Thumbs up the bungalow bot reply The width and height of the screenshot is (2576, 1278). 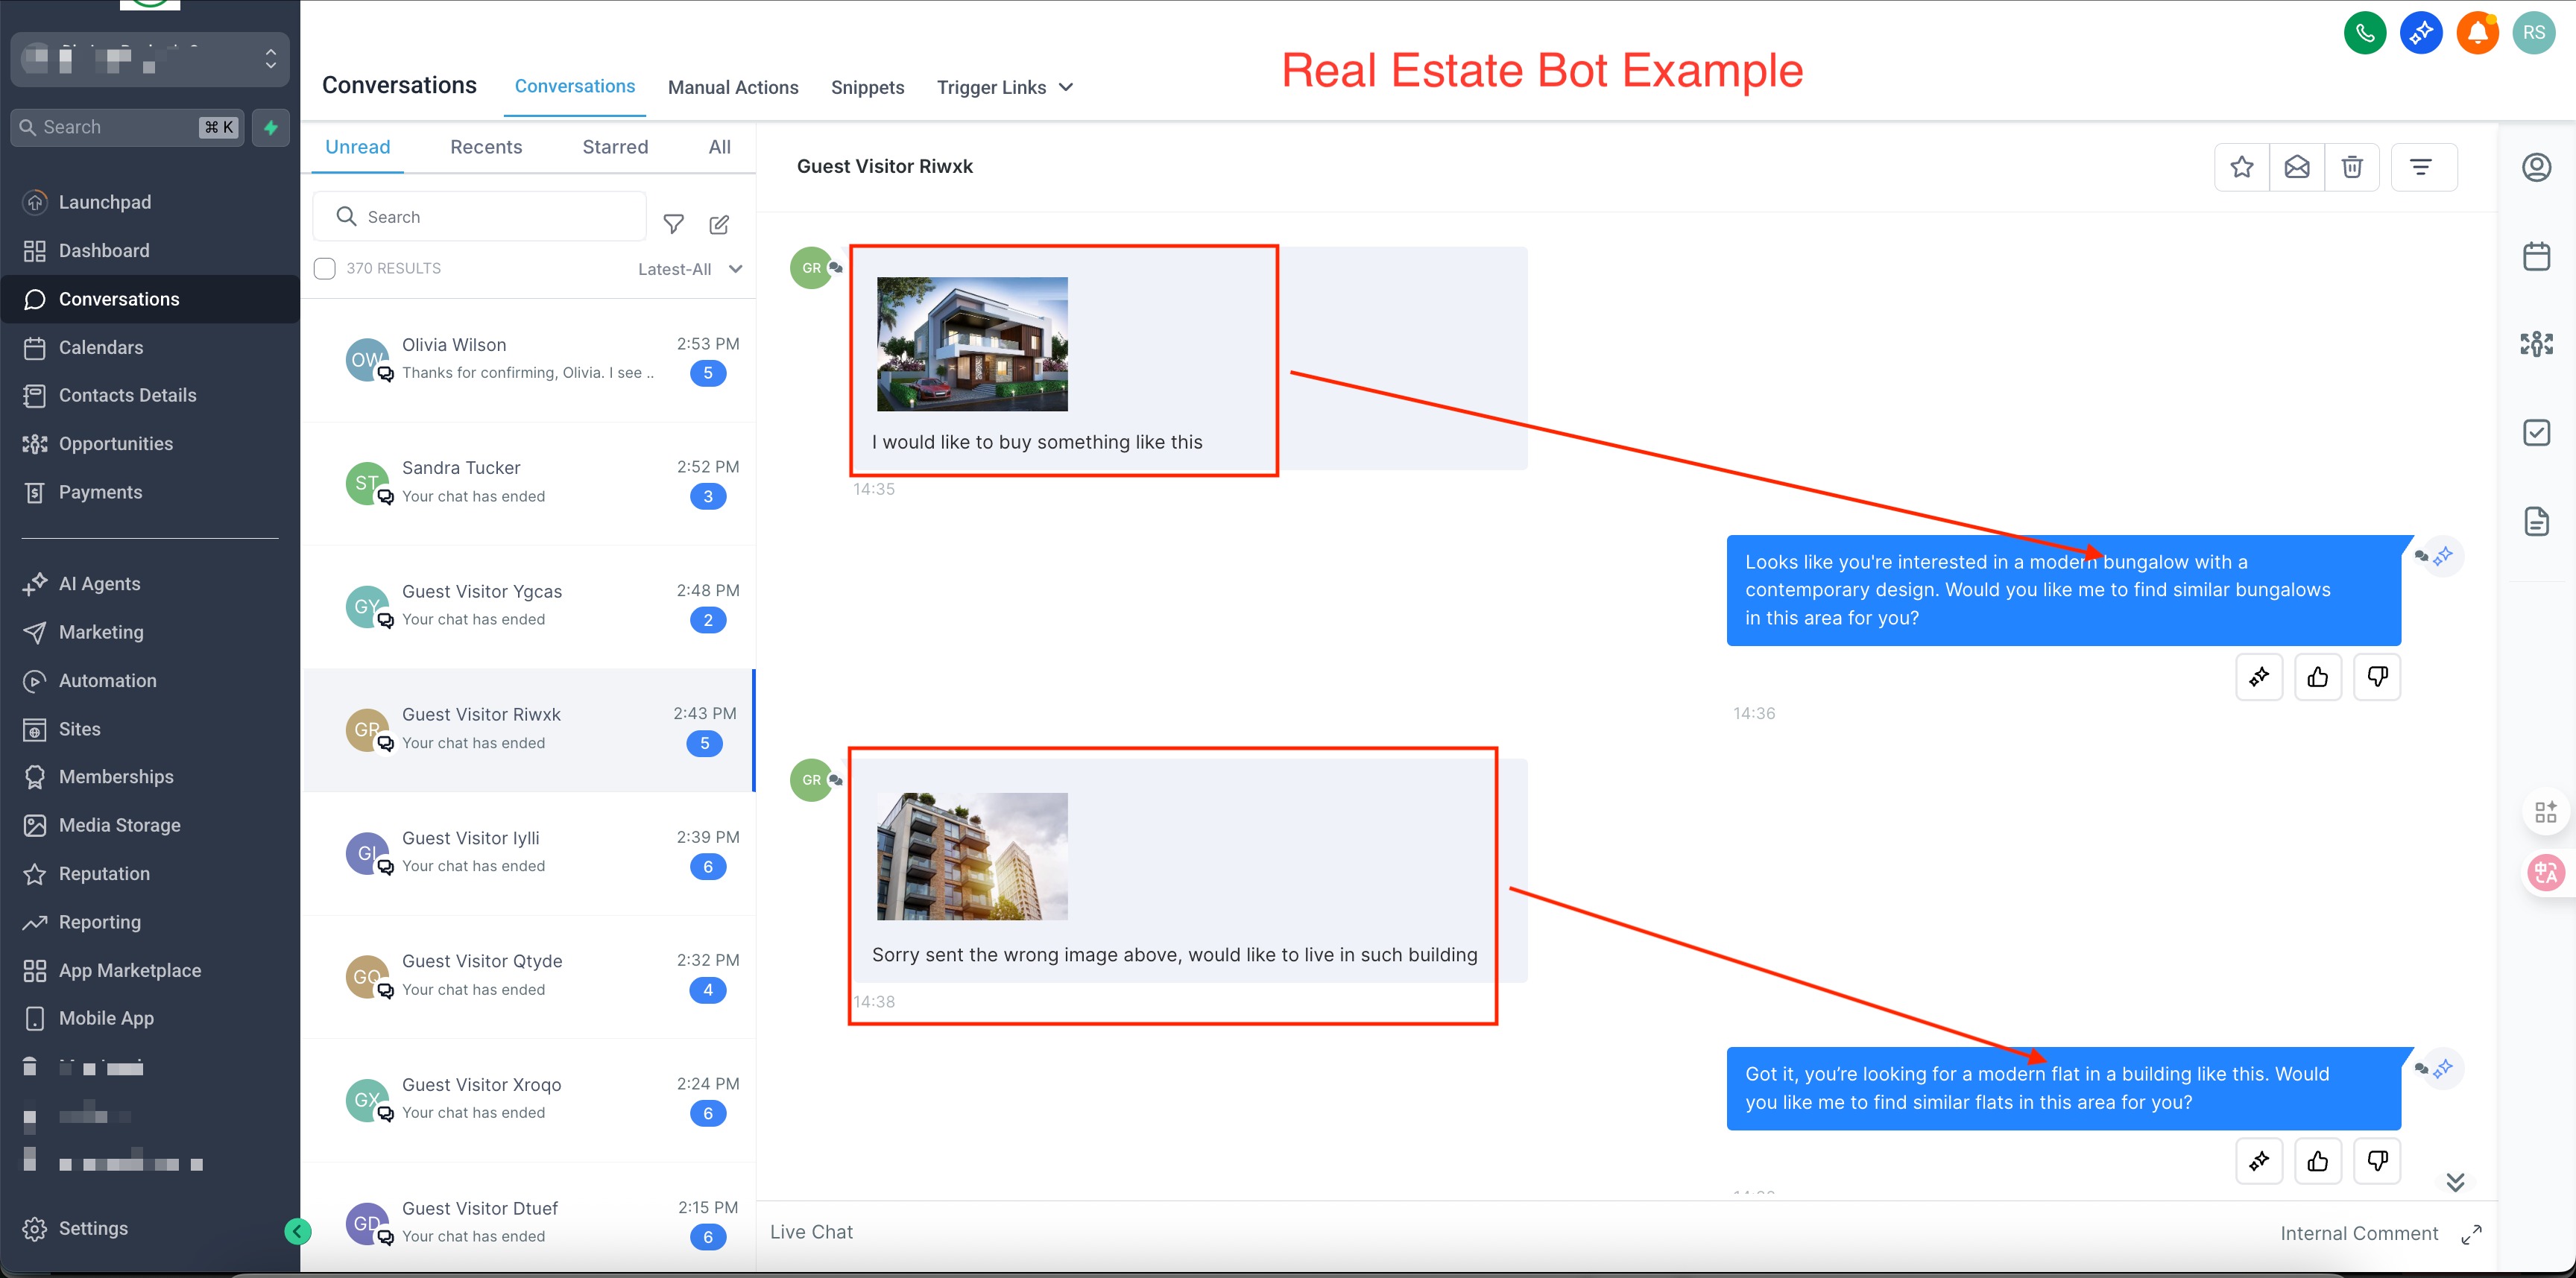point(2317,678)
